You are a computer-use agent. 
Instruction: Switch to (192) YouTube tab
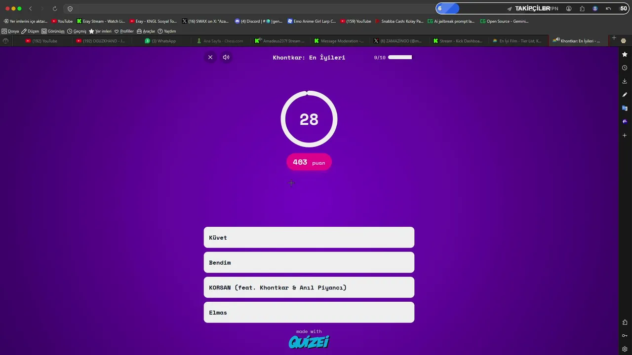pos(41,41)
